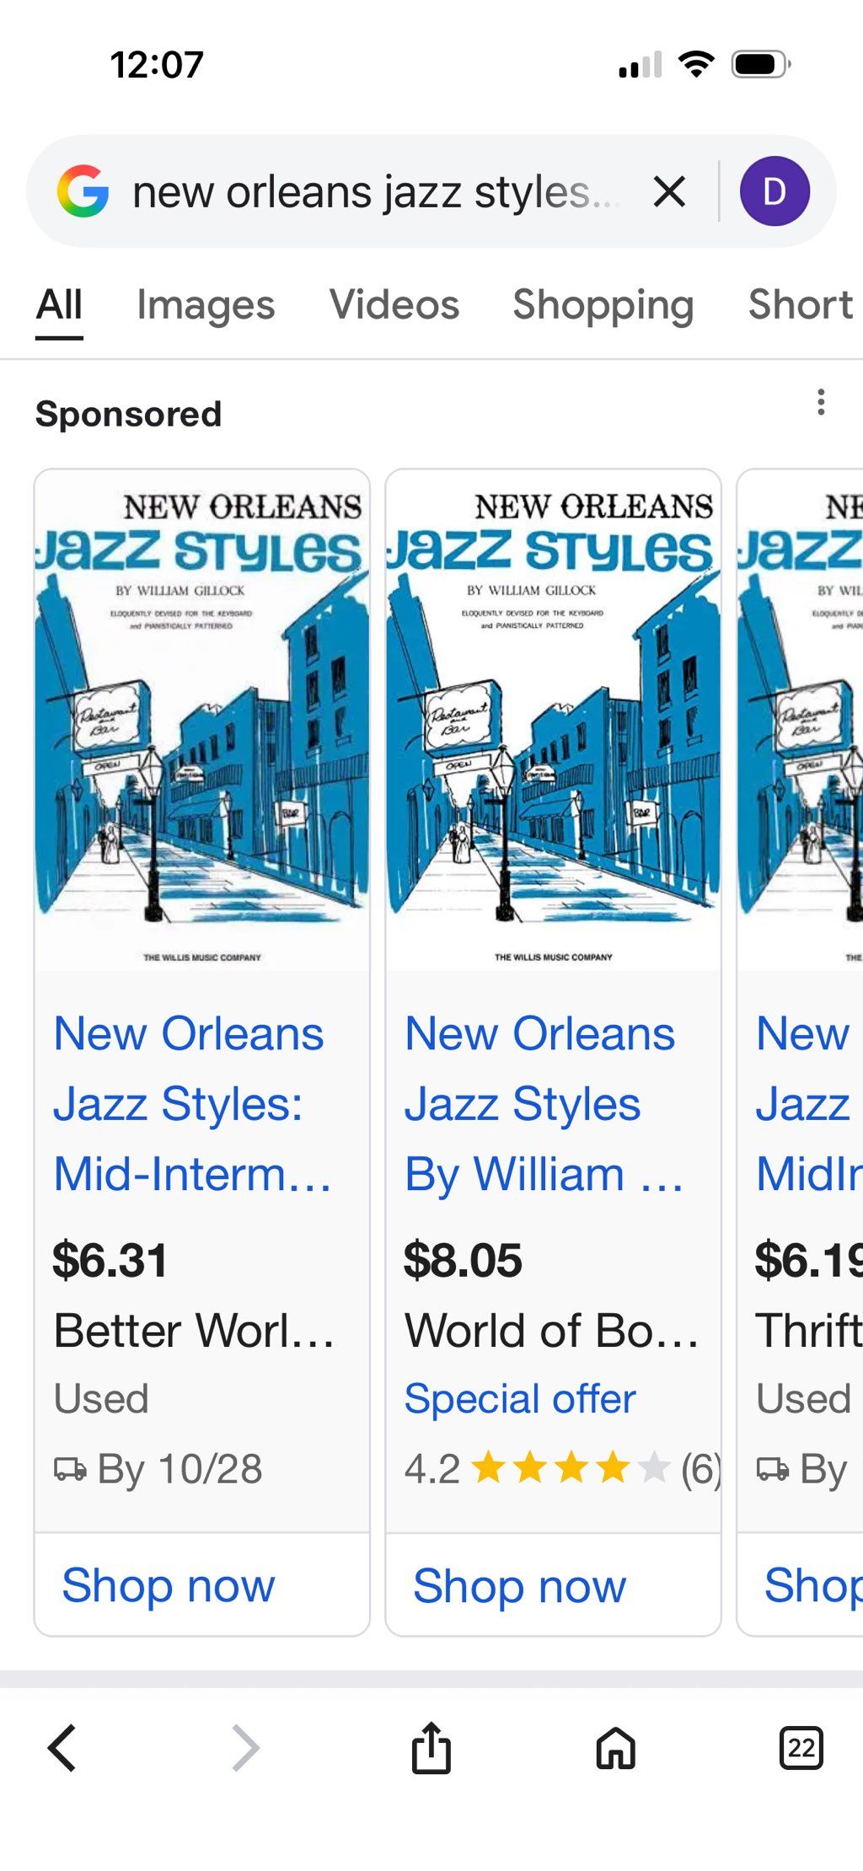
Task: Open the 22 tabs switcher
Action: [801, 1748]
